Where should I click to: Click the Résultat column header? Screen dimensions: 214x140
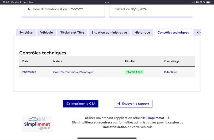pos(130,61)
